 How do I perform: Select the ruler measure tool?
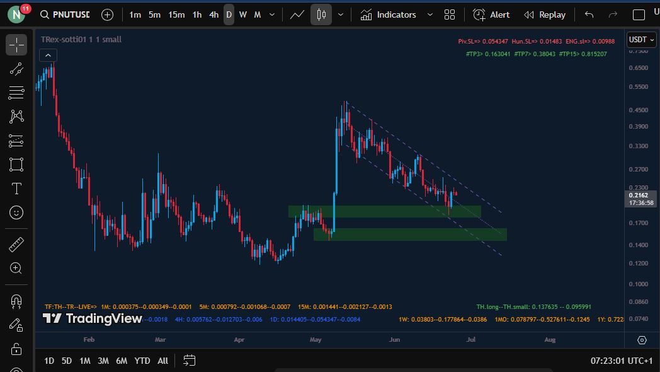click(16, 244)
